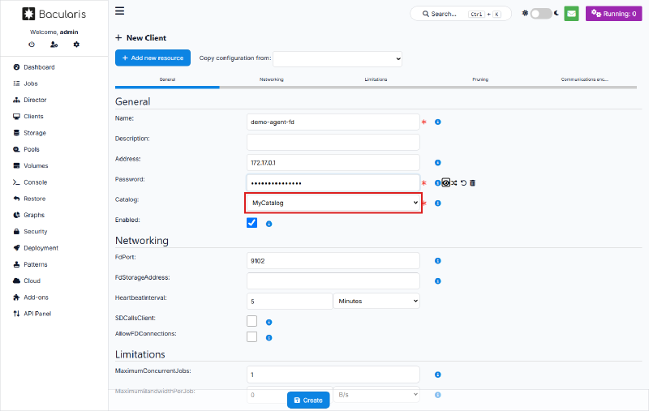Screen dimensions: 649x411
Task: Open the Catalog dropdown MyCatalog
Action: point(333,203)
